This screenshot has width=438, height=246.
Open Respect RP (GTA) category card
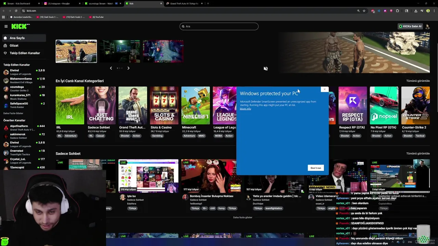coord(353,106)
